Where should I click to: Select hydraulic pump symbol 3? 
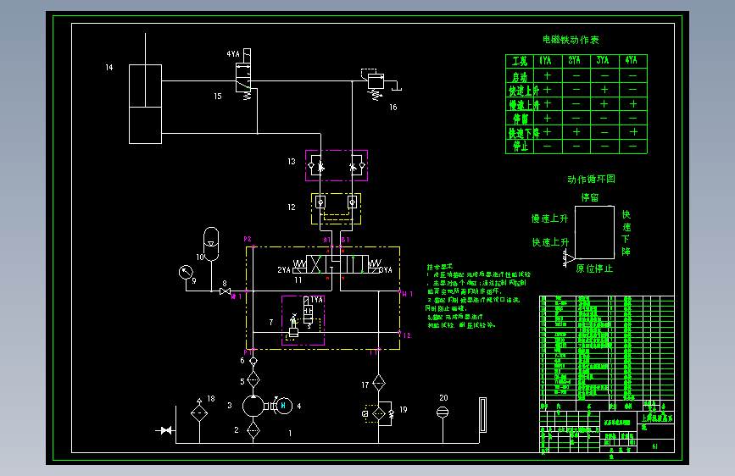253,407
